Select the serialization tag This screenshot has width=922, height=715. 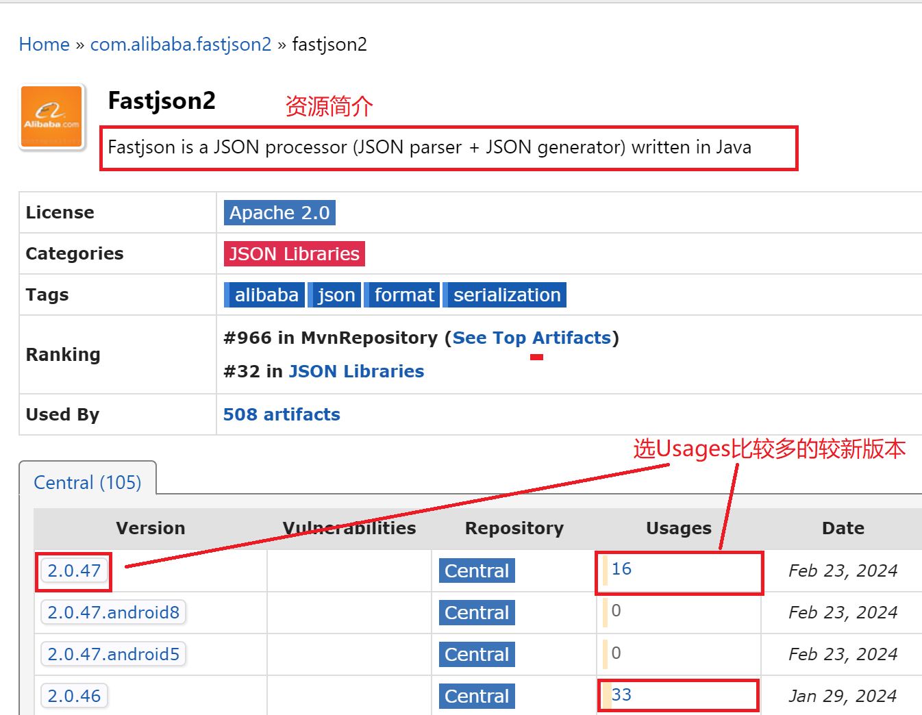[x=505, y=295]
